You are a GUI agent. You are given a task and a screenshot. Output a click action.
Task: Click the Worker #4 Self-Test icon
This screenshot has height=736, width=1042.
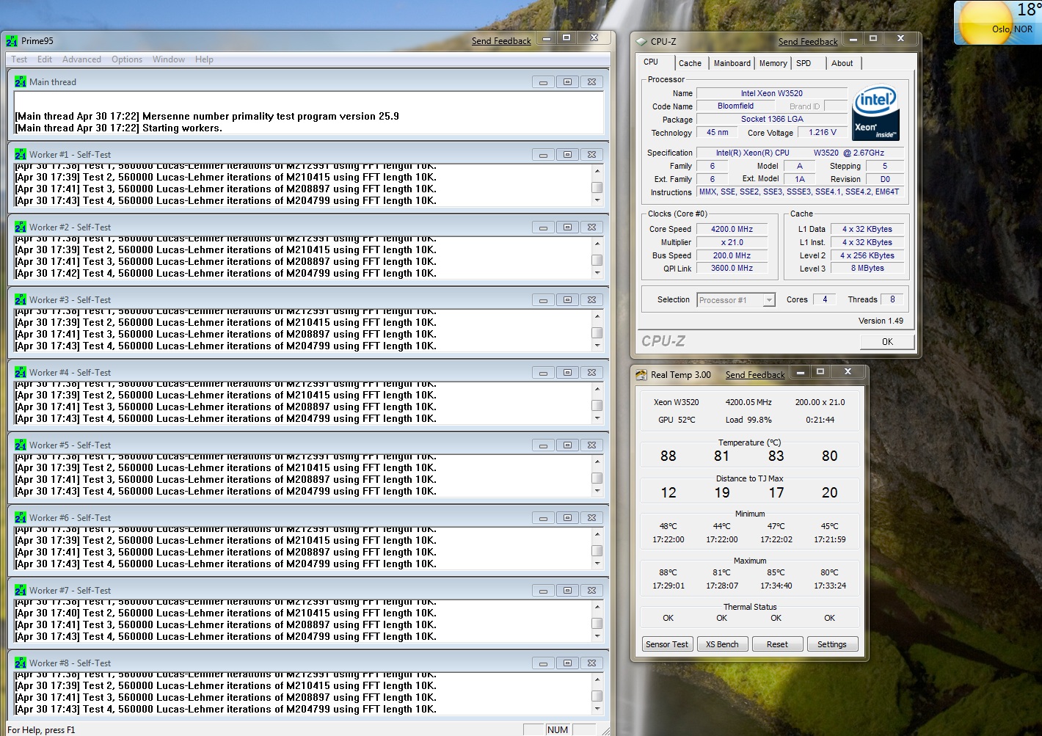21,373
